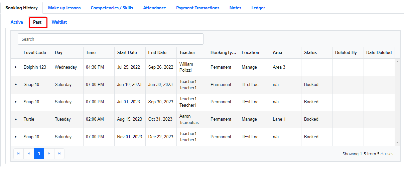Viewport: 404px width, 170px height.
Task: Expand the Snap 10 Jul 01, 2023 row
Action: click(x=16, y=102)
